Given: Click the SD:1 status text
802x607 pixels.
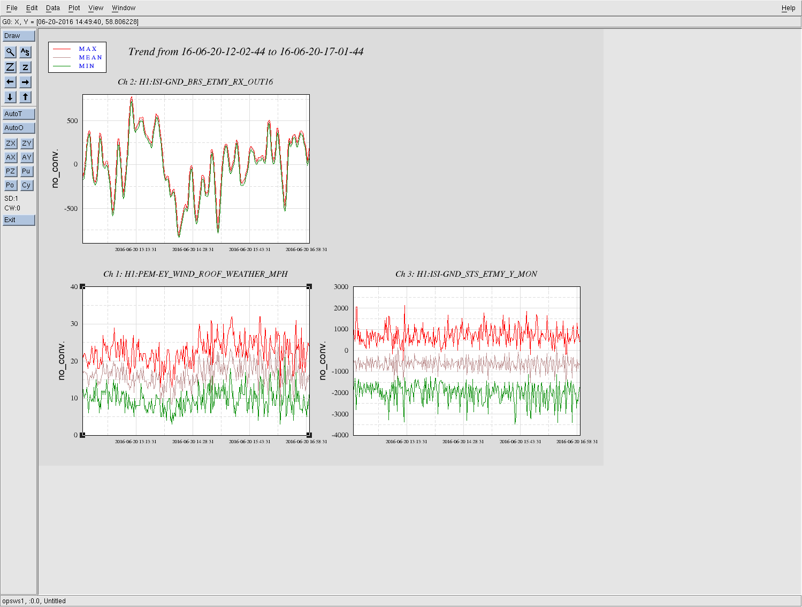Looking at the screenshot, I should point(11,199).
